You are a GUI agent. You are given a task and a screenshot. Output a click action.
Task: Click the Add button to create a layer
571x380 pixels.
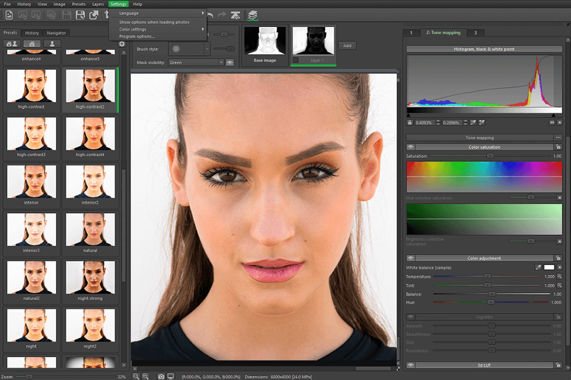[x=347, y=45]
